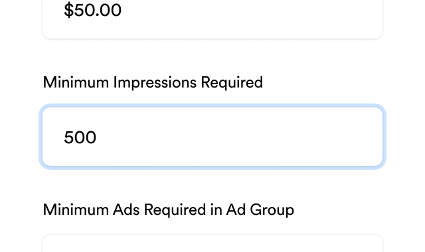Click the word Minimum above the 500 field
This screenshot has height=252, width=425.
click(x=76, y=82)
